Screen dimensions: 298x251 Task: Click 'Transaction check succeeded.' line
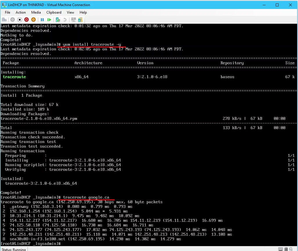coord(33,137)
